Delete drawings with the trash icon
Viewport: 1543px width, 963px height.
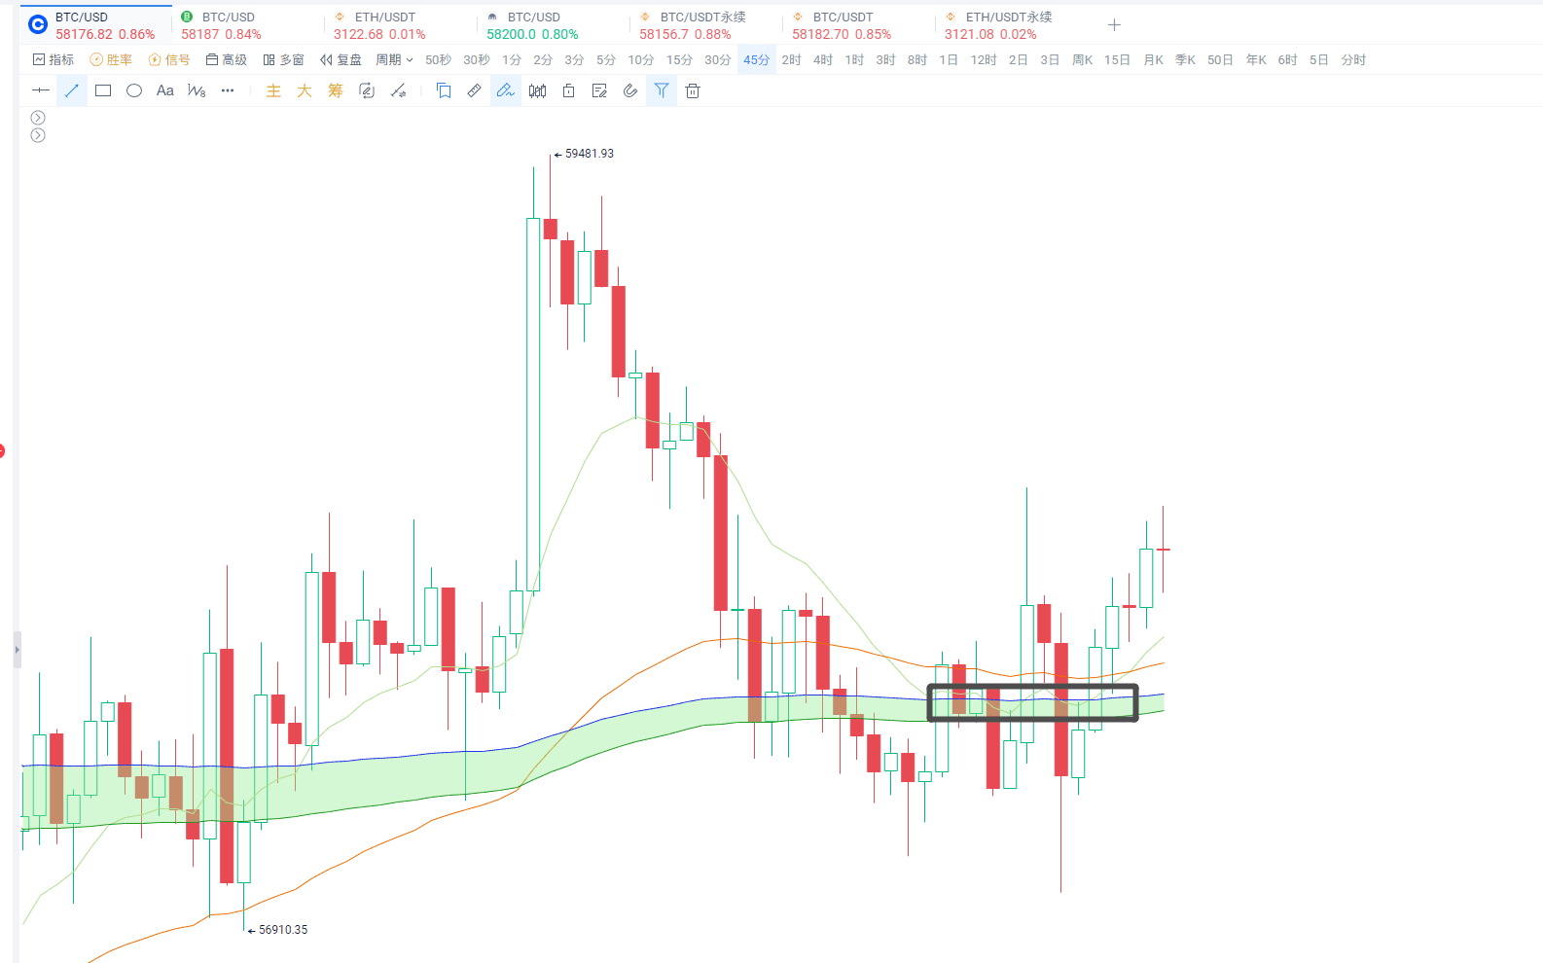[693, 90]
